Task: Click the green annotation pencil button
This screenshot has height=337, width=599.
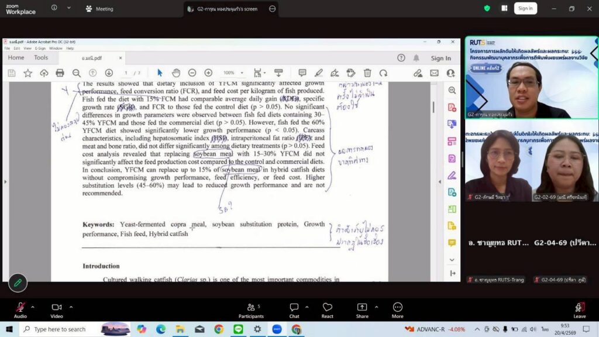Action: [18, 283]
